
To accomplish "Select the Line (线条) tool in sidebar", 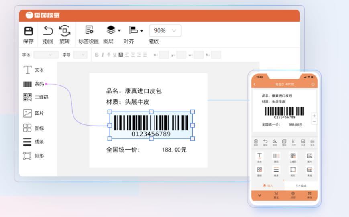I will (34, 142).
